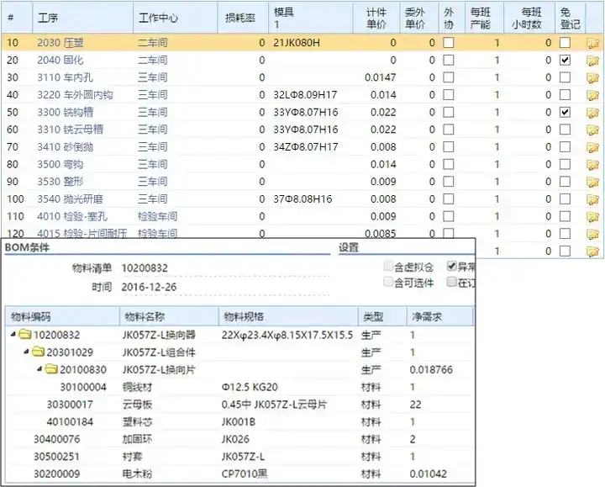Select BOM row 40100184 塑料芯
The height and width of the screenshot is (487, 605).
click(x=239, y=421)
